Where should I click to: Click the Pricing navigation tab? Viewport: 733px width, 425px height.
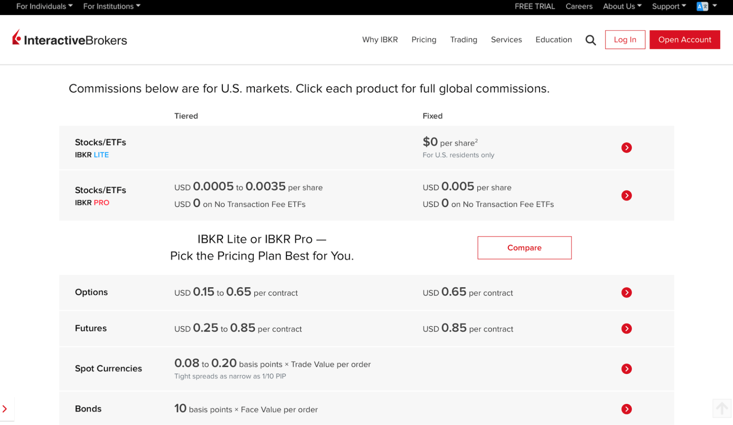[424, 40]
